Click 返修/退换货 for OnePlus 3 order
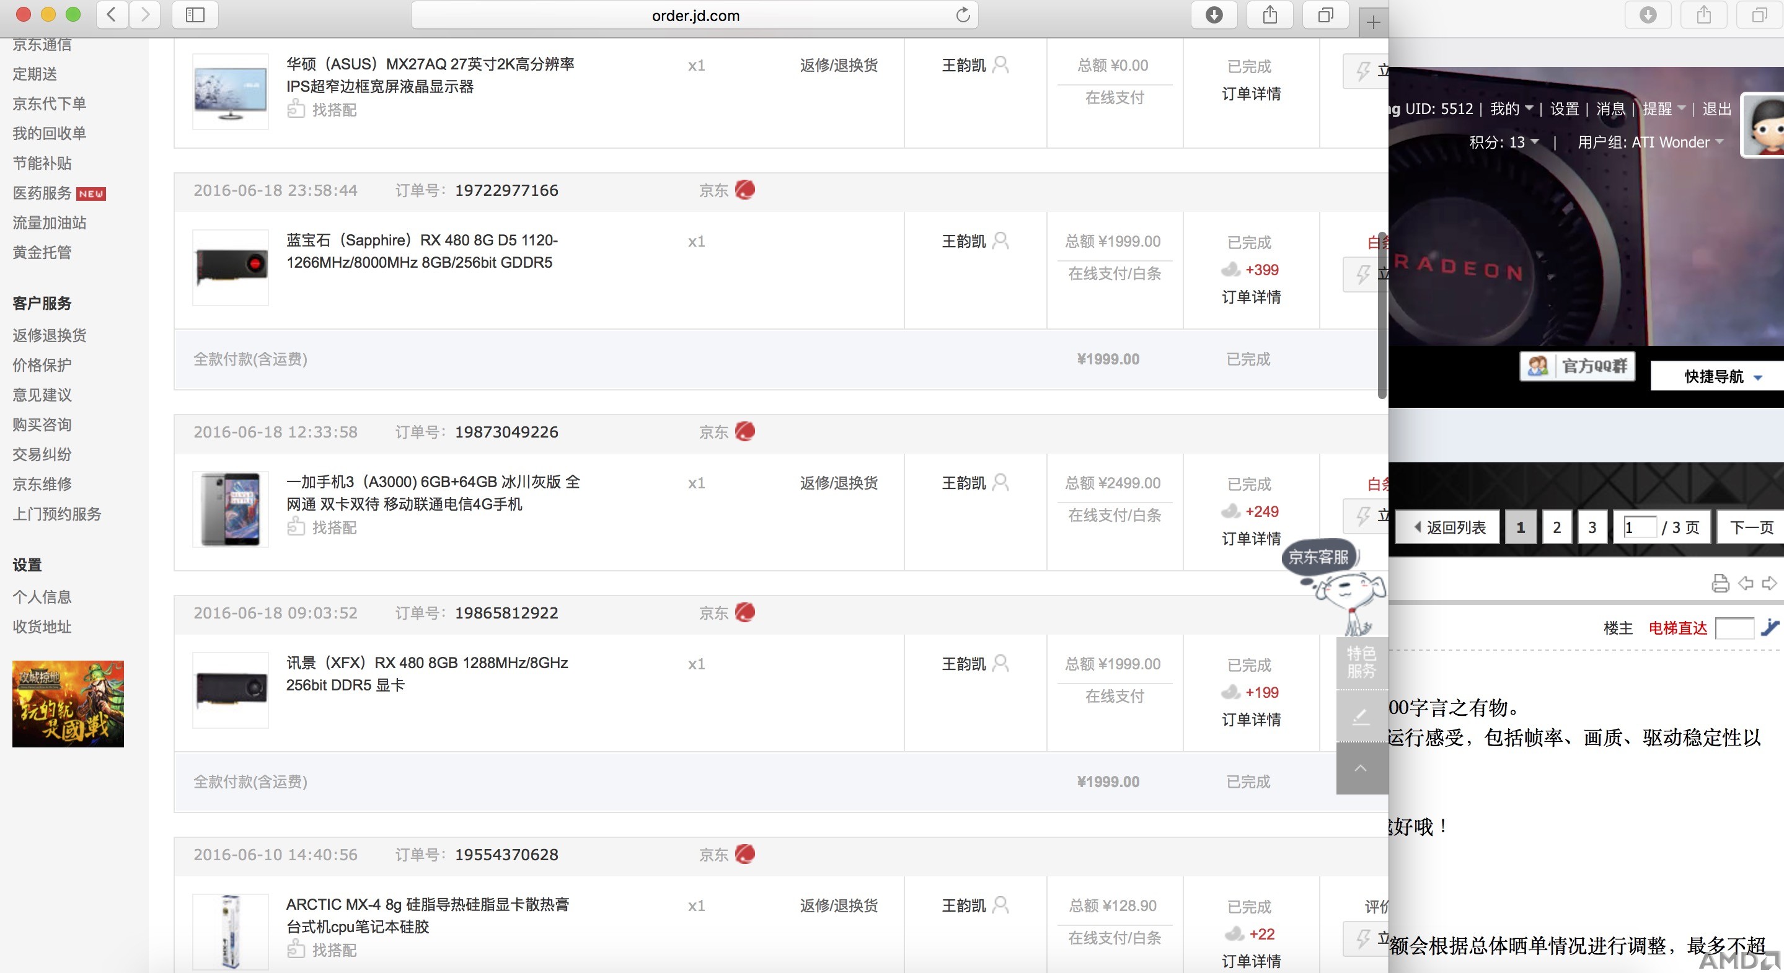Screen dimensions: 1784x973 click(839, 482)
